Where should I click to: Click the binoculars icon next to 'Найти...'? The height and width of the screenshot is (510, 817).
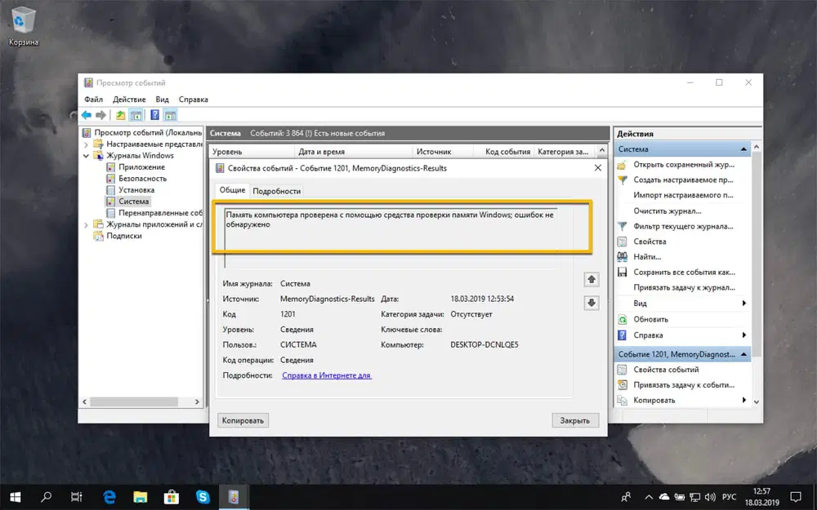click(623, 257)
